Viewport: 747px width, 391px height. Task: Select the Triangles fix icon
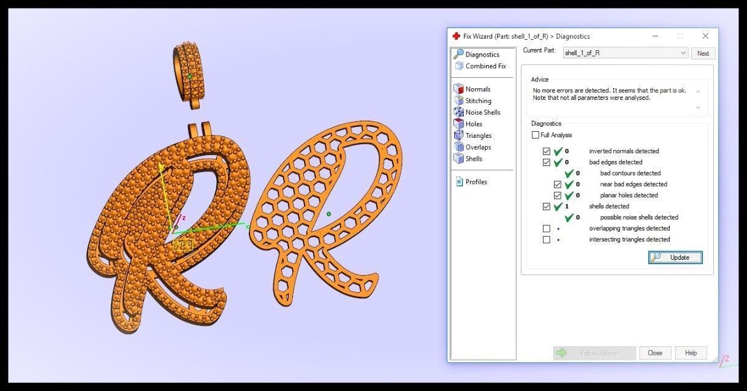pyautogui.click(x=459, y=135)
